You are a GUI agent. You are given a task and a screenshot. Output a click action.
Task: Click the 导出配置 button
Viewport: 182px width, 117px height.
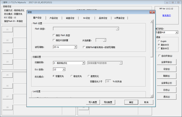108,102
